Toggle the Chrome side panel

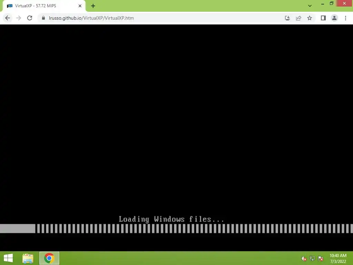click(323, 18)
